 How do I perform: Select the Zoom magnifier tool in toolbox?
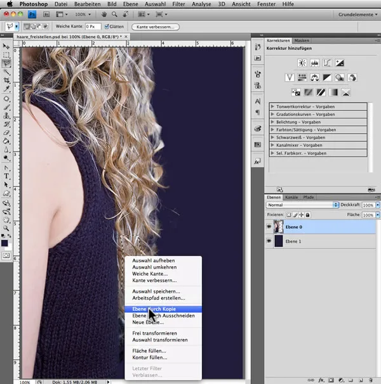[x=6, y=227]
